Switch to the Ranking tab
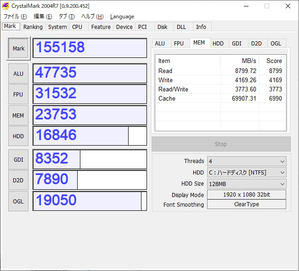This screenshot has width=299, height=271. (33, 27)
